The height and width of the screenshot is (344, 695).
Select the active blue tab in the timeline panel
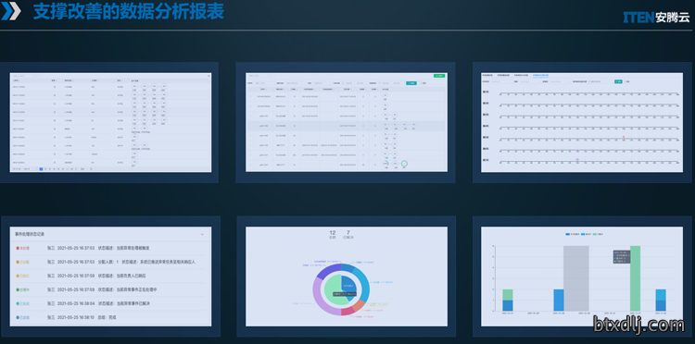pyautogui.click(x=540, y=75)
